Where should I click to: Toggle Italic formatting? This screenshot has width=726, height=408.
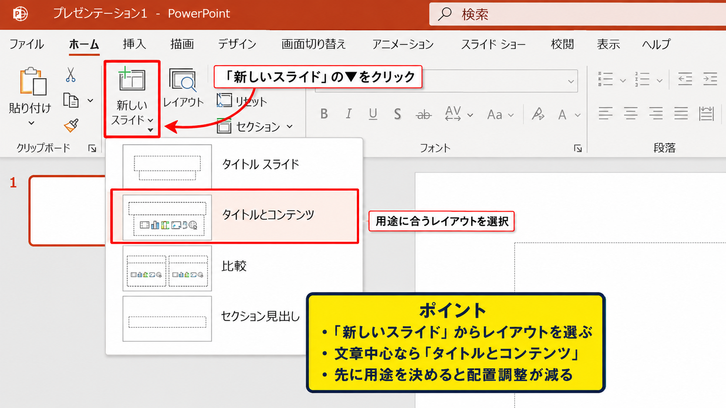348,114
